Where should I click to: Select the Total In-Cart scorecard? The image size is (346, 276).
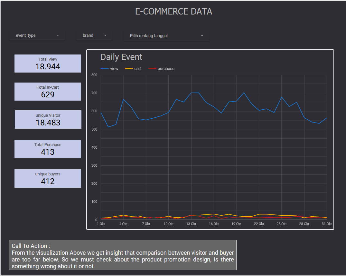click(x=48, y=92)
